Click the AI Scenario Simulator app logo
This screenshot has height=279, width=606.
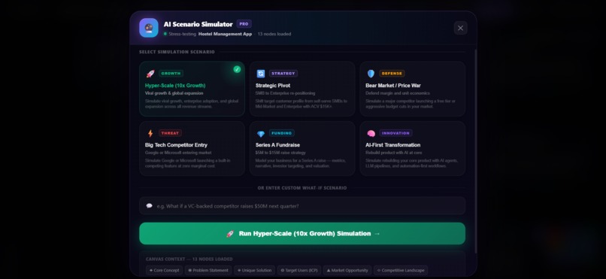pos(149,28)
